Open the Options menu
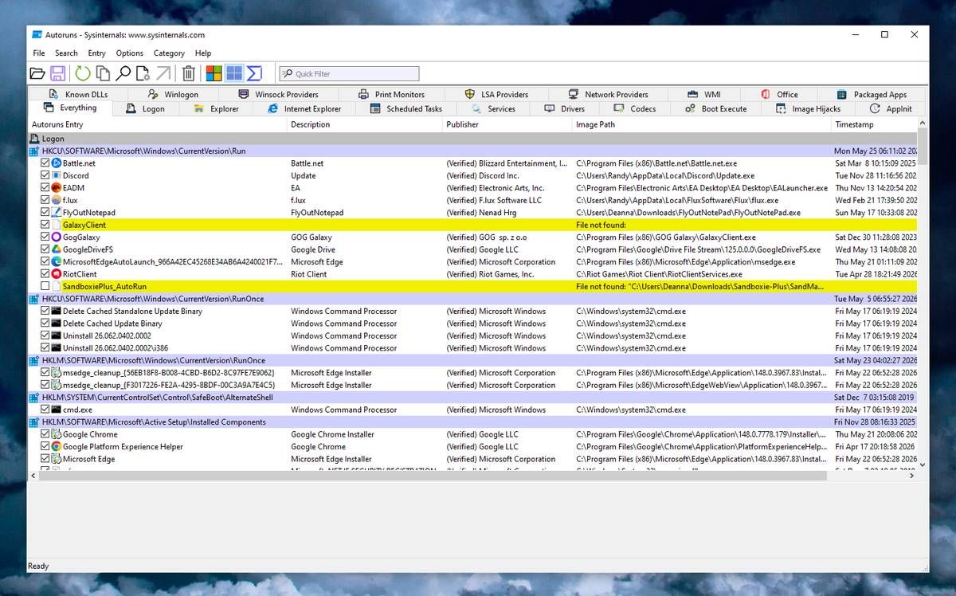956x596 pixels. pos(130,53)
